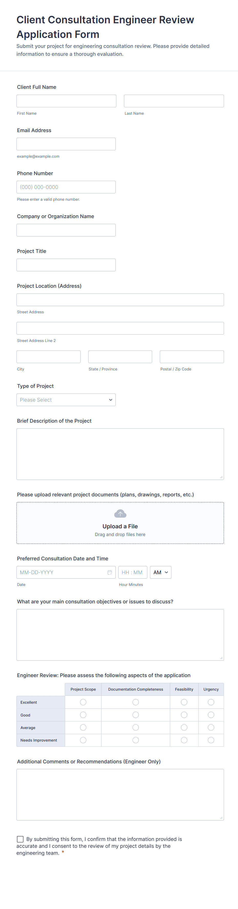Open the calendar date picker icon
Screen dimensions: 238x909
point(110,572)
